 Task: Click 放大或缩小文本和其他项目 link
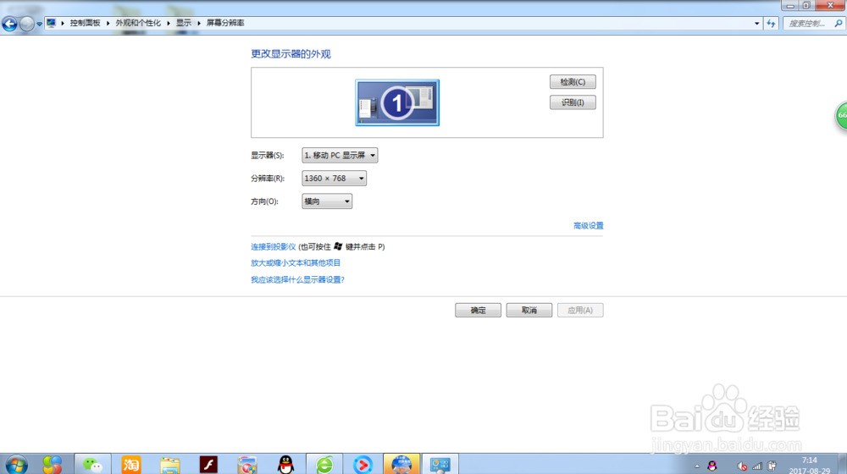coord(296,263)
